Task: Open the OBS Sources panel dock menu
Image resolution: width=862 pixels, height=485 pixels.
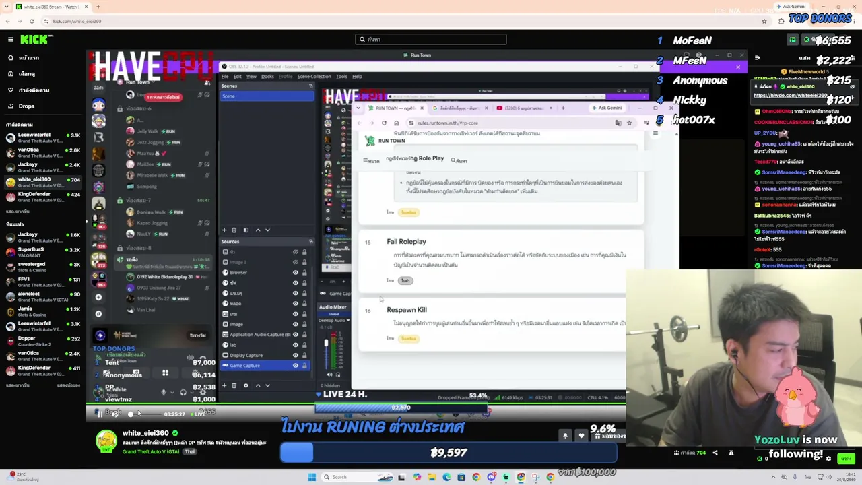Action: click(310, 241)
